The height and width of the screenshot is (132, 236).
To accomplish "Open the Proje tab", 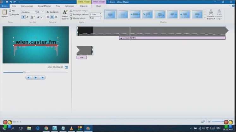I will coord(58,6).
